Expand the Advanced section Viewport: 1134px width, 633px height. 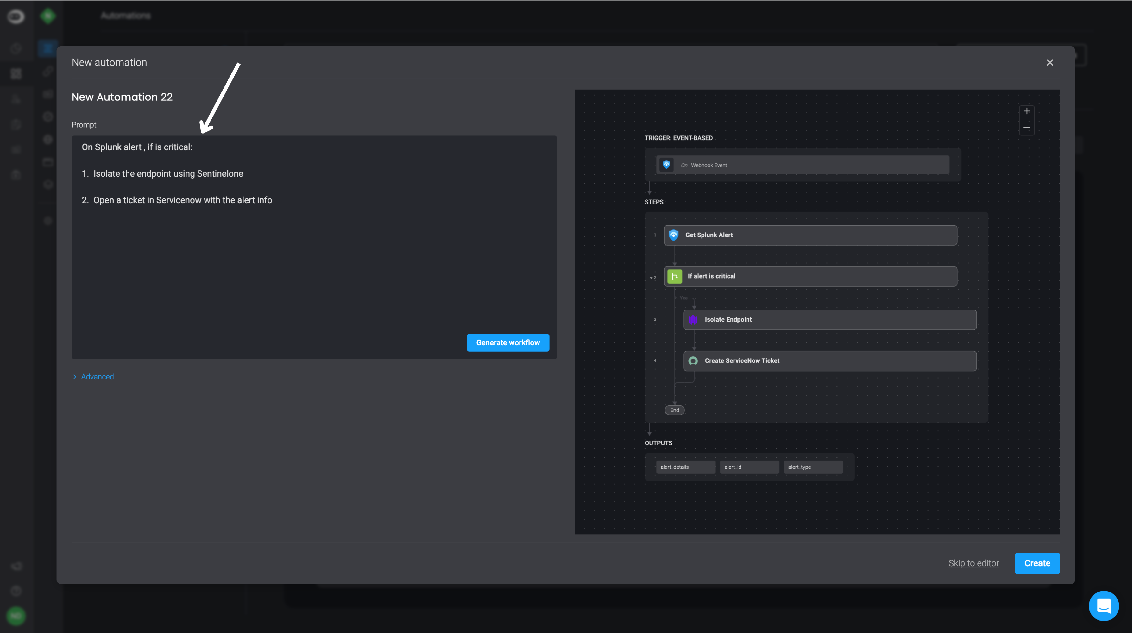[x=93, y=377]
